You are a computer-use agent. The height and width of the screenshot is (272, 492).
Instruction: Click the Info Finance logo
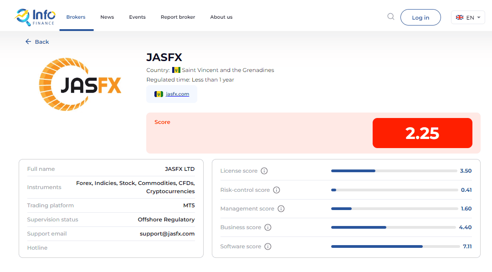(35, 17)
